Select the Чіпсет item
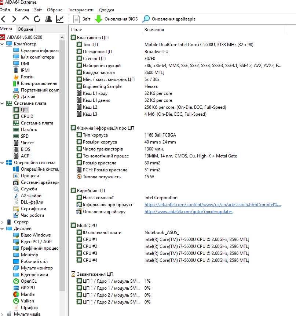296x316 pixels. [23, 143]
